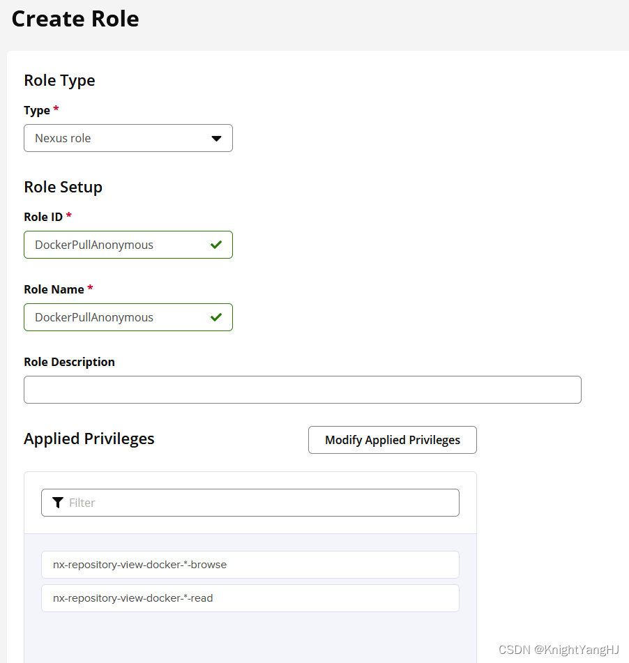Click the Role Name label
Screen dimensions: 629x663
pos(54,289)
